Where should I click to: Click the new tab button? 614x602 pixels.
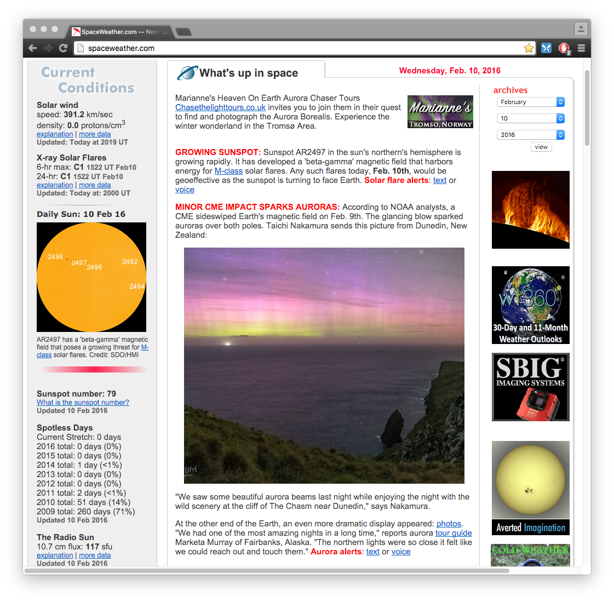(x=183, y=32)
